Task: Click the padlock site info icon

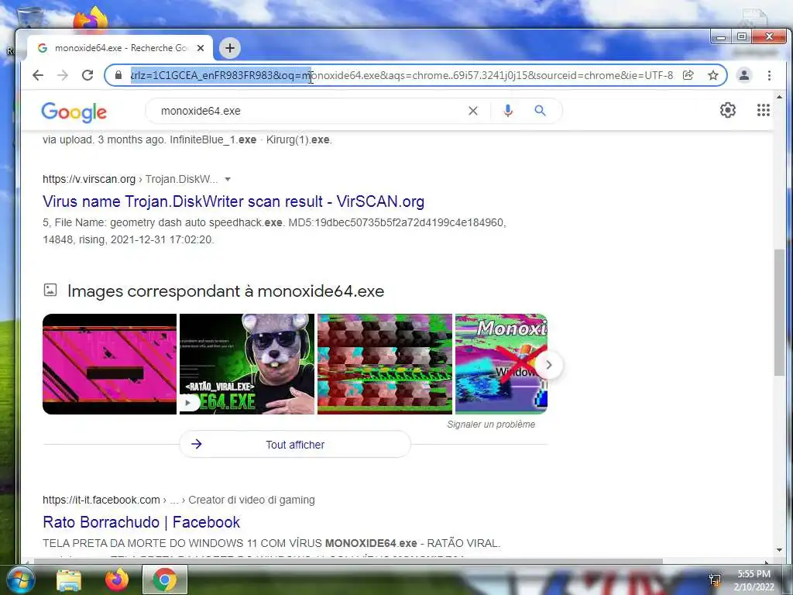Action: 118,75
